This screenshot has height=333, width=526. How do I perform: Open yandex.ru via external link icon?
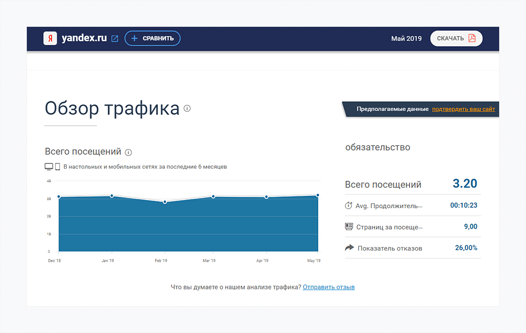click(x=115, y=38)
